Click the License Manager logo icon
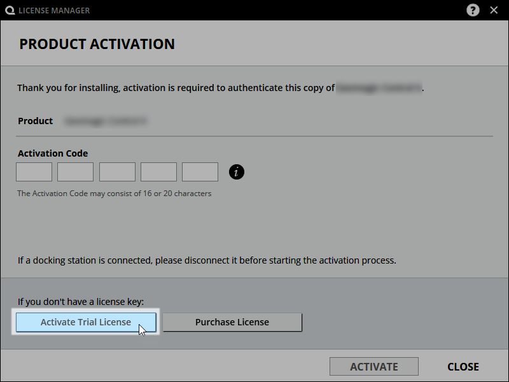Image resolution: width=509 pixels, height=382 pixels. tap(10, 10)
